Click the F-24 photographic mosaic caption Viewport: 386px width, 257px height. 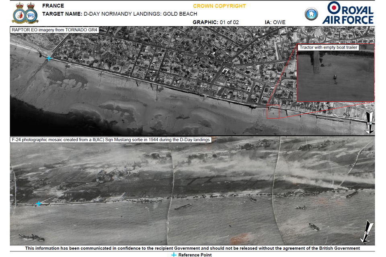111,140
